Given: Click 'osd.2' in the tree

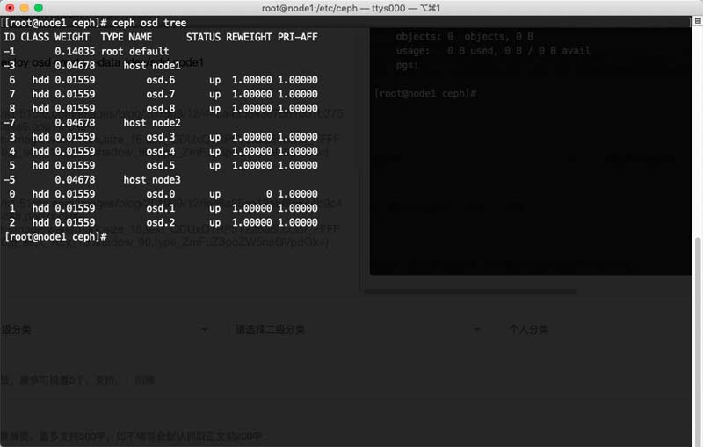Looking at the screenshot, I should pos(161,222).
